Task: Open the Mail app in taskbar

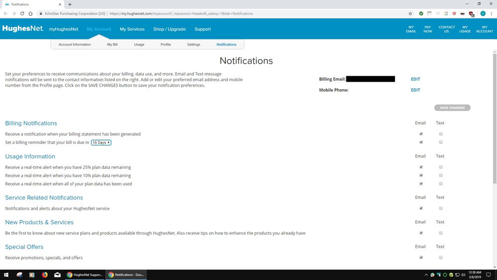Action: [x=57, y=275]
